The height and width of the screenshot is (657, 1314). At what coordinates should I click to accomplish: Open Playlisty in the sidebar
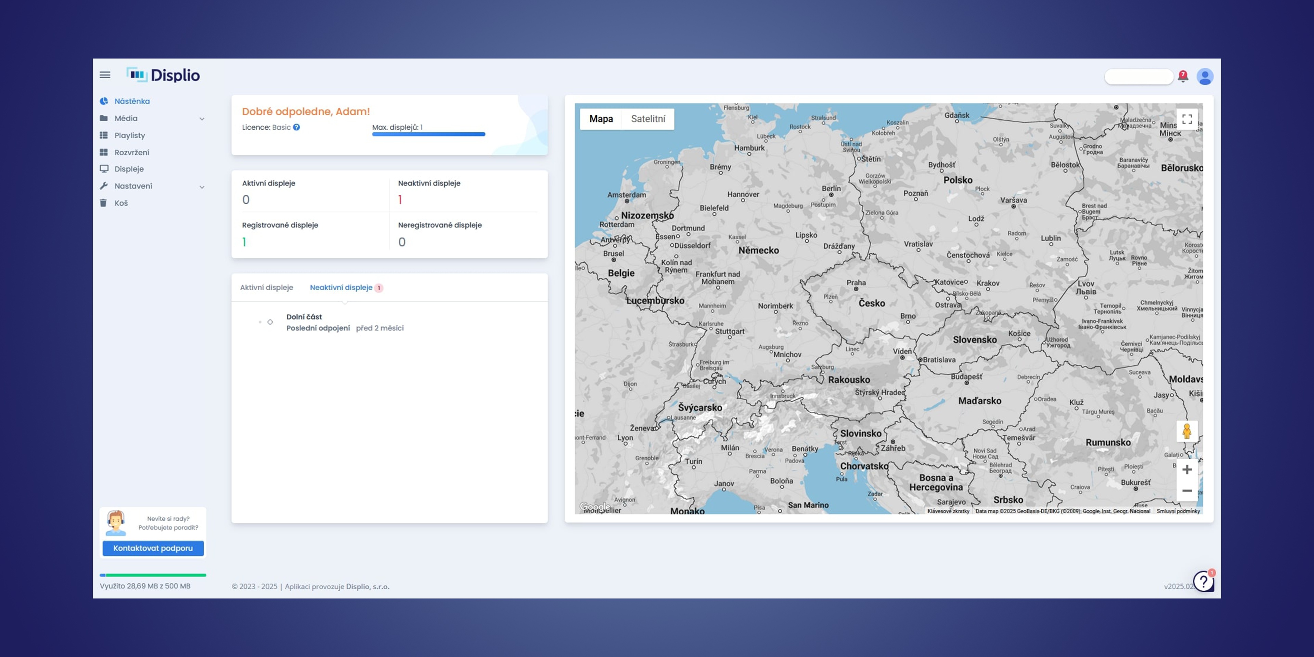pos(130,135)
